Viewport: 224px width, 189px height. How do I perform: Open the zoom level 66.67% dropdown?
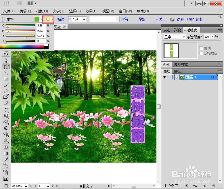26,186
